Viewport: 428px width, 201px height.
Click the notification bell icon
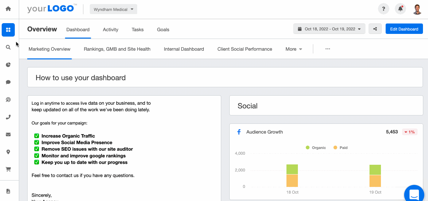click(400, 9)
